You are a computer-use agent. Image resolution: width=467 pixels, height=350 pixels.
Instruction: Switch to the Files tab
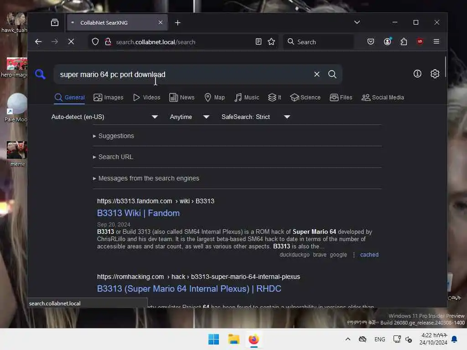pyautogui.click(x=341, y=98)
